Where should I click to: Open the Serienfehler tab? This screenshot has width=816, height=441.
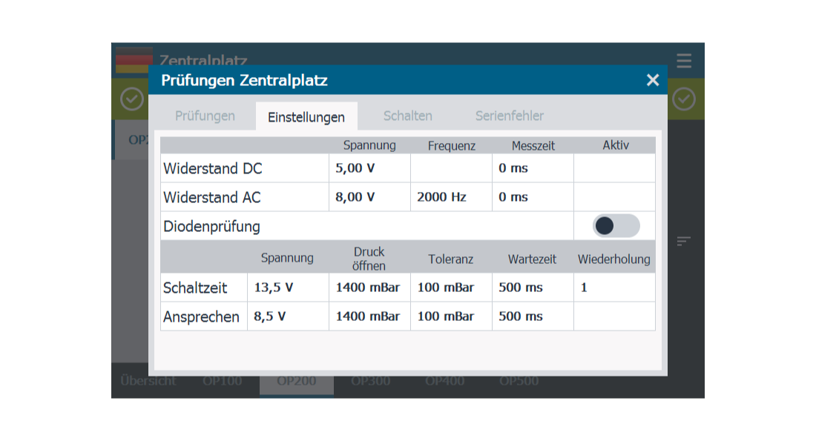tap(510, 116)
